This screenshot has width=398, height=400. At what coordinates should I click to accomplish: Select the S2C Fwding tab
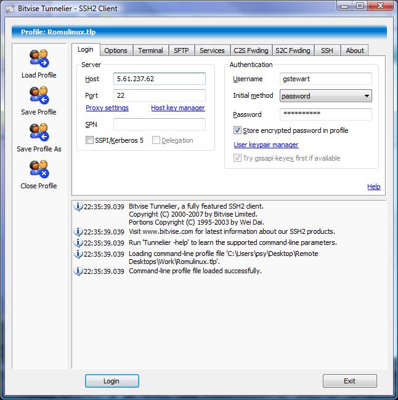(293, 50)
